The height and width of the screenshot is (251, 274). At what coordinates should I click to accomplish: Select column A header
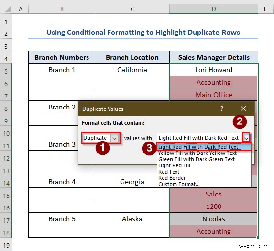tap(21, 9)
